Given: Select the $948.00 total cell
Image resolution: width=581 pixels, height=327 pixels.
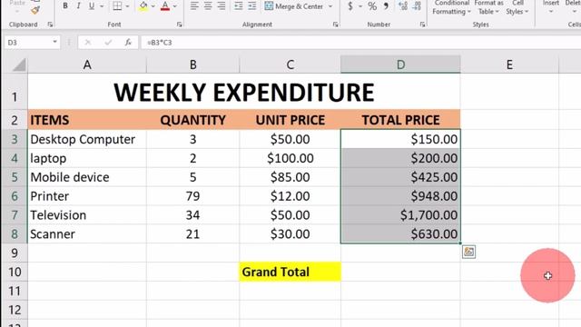Looking at the screenshot, I should click(x=400, y=196).
